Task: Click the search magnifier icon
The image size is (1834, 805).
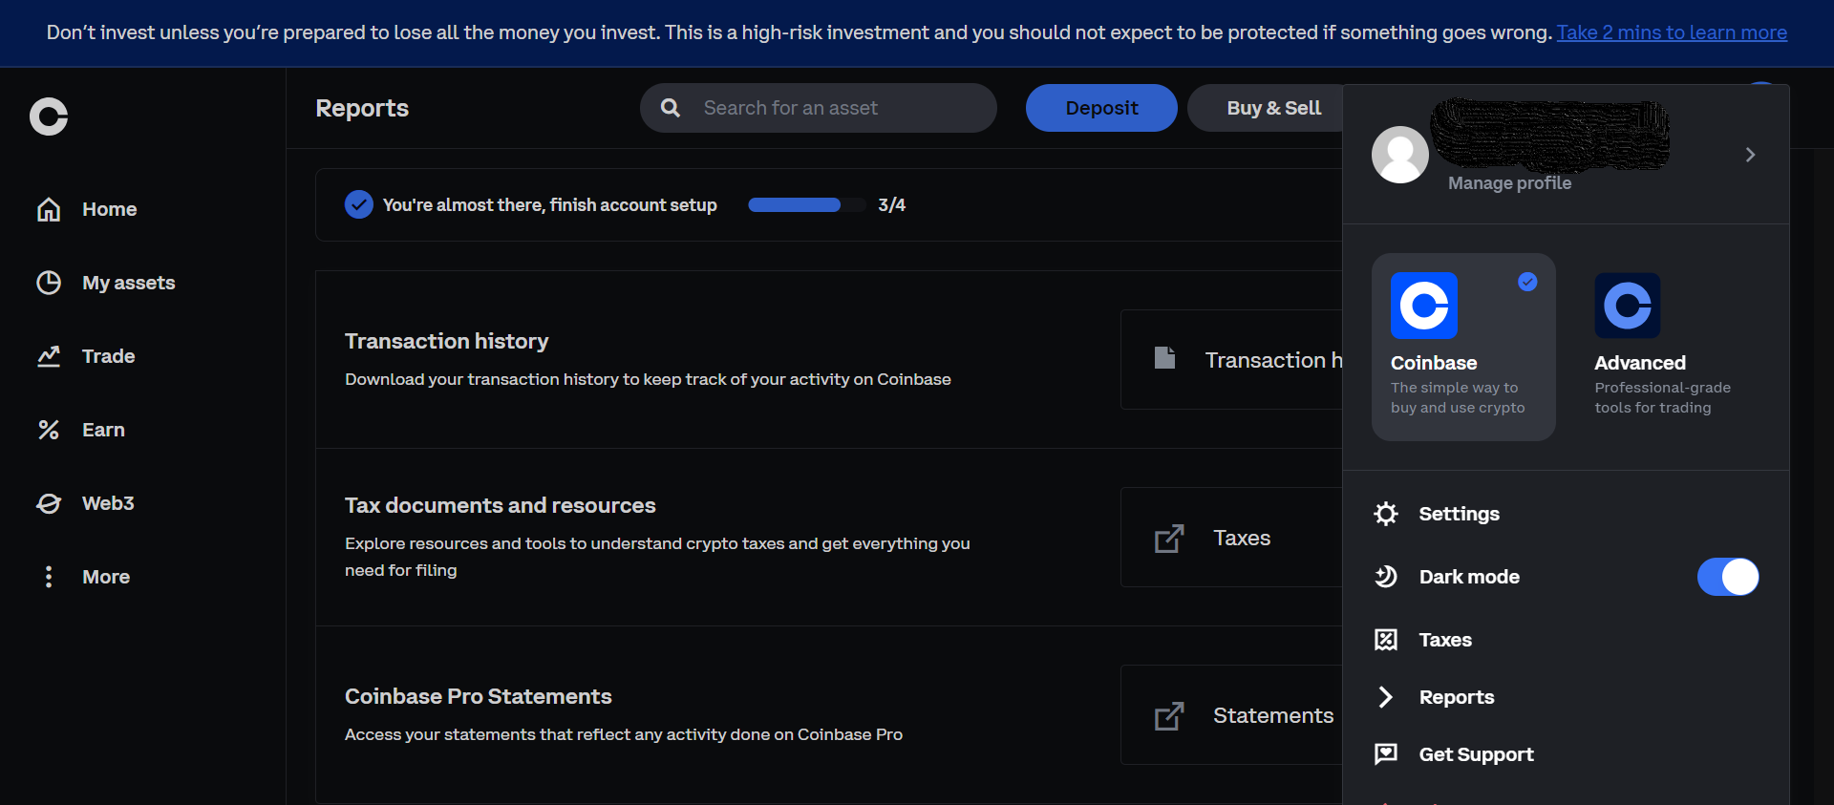Action: pos(671,108)
